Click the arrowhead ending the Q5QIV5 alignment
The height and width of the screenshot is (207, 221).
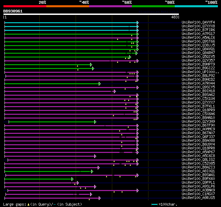[130, 57]
